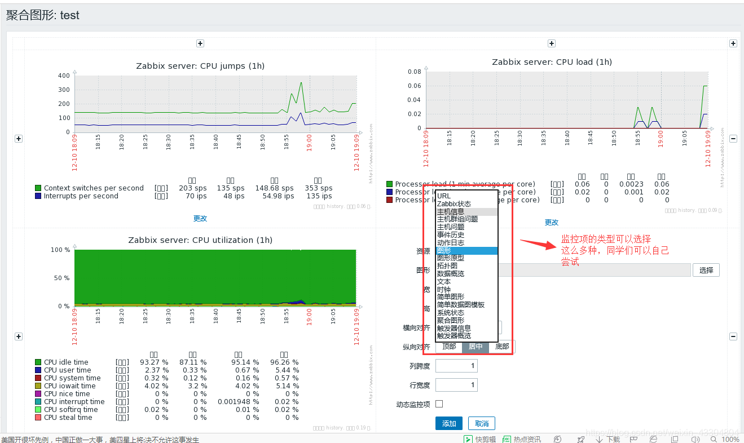Viewport: 744px width, 443px height.
Task: Open the 下载 downloads icon
Action: (x=608, y=439)
